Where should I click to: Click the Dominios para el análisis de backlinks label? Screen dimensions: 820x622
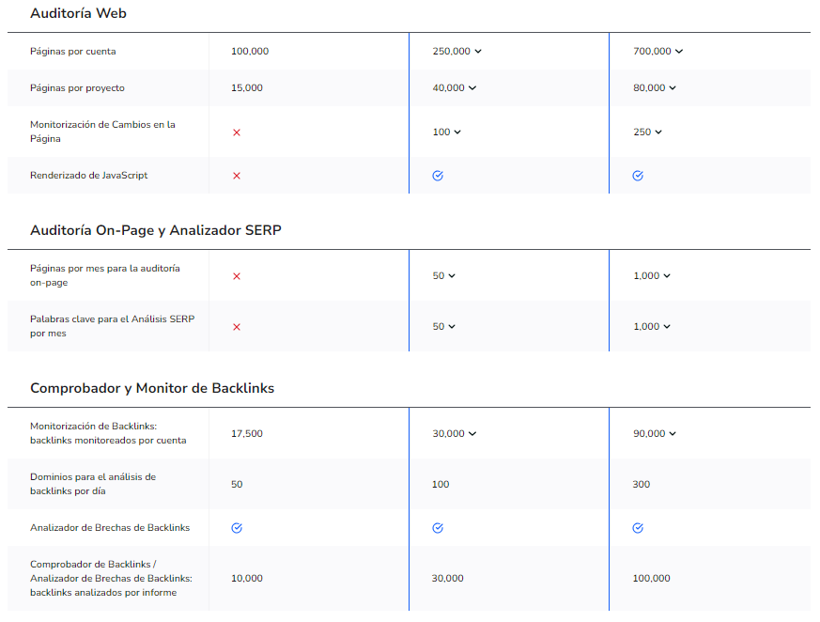(93, 485)
